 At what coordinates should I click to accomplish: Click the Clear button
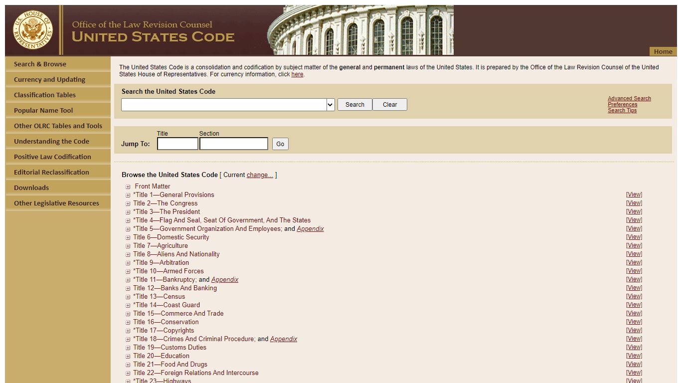click(x=390, y=105)
